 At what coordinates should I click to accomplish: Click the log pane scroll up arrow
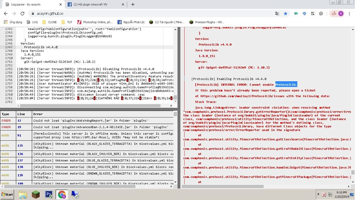click(x=175, y=30)
